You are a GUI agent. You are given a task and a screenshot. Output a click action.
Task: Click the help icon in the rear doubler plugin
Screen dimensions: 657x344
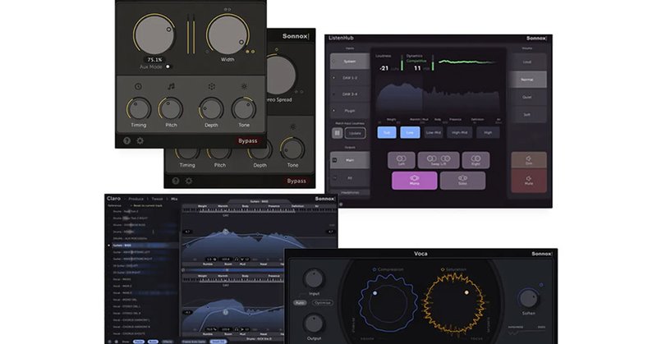coord(176,181)
